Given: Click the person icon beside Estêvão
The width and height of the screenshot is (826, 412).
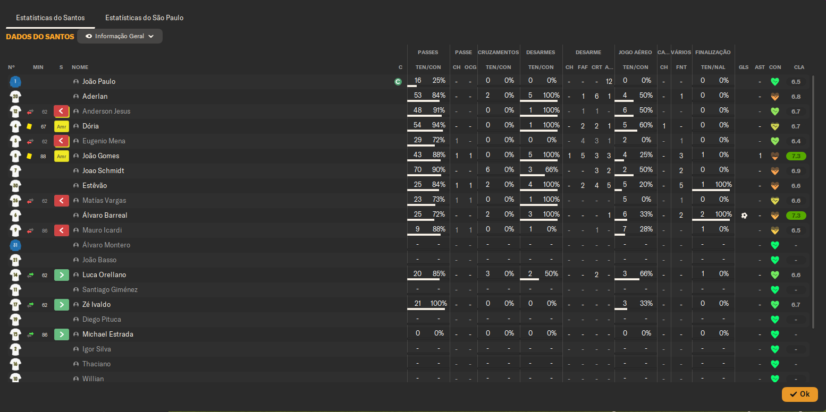Looking at the screenshot, I should [x=76, y=186].
